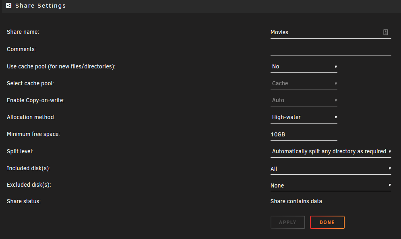Click the Allocation method label
401x239 pixels.
(x=31, y=117)
